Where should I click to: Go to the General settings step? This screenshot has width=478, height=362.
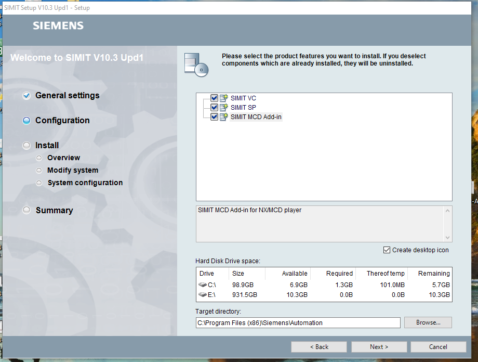[x=68, y=96]
